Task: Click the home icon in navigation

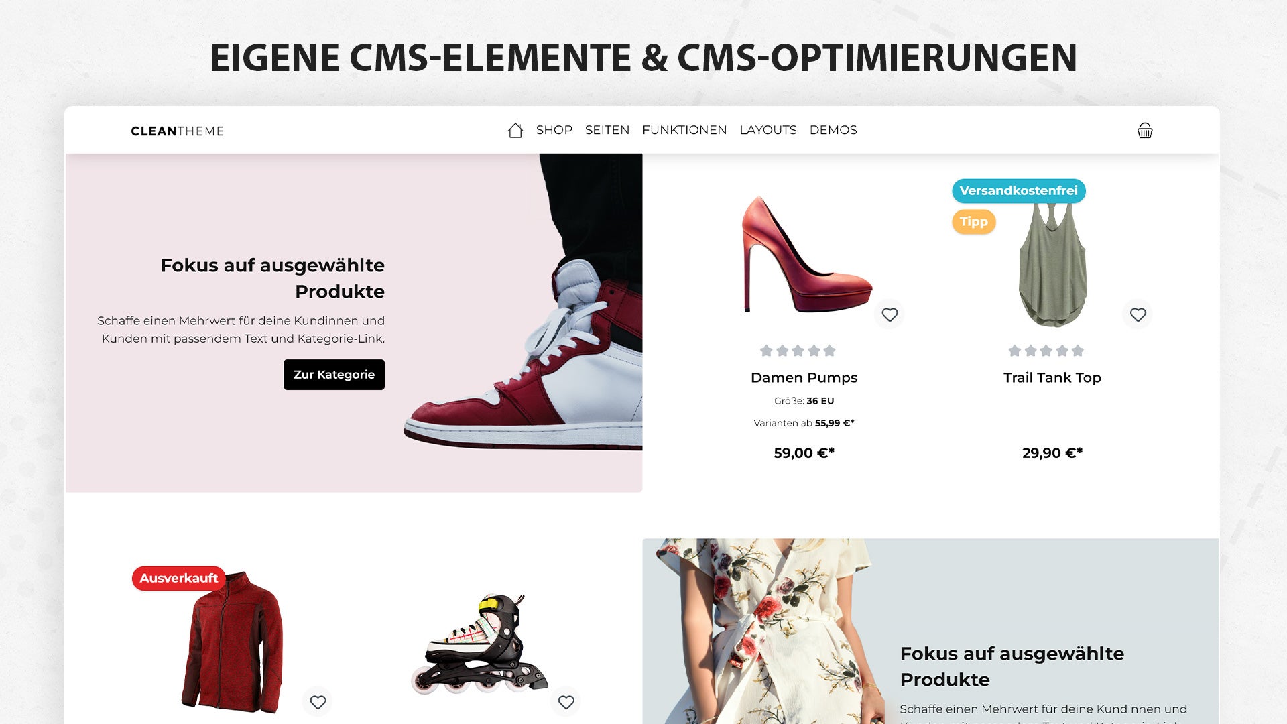Action: point(515,130)
